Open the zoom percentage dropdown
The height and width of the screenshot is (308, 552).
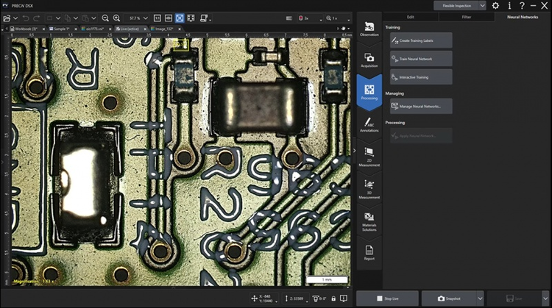(x=145, y=17)
